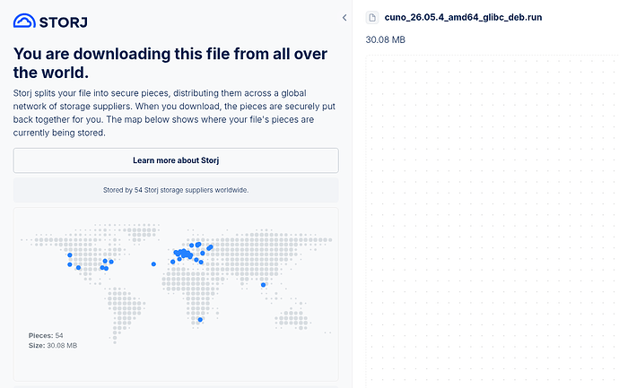This screenshot has width=619, height=388.
Task: Open Learn more about Storj
Action: (176, 160)
